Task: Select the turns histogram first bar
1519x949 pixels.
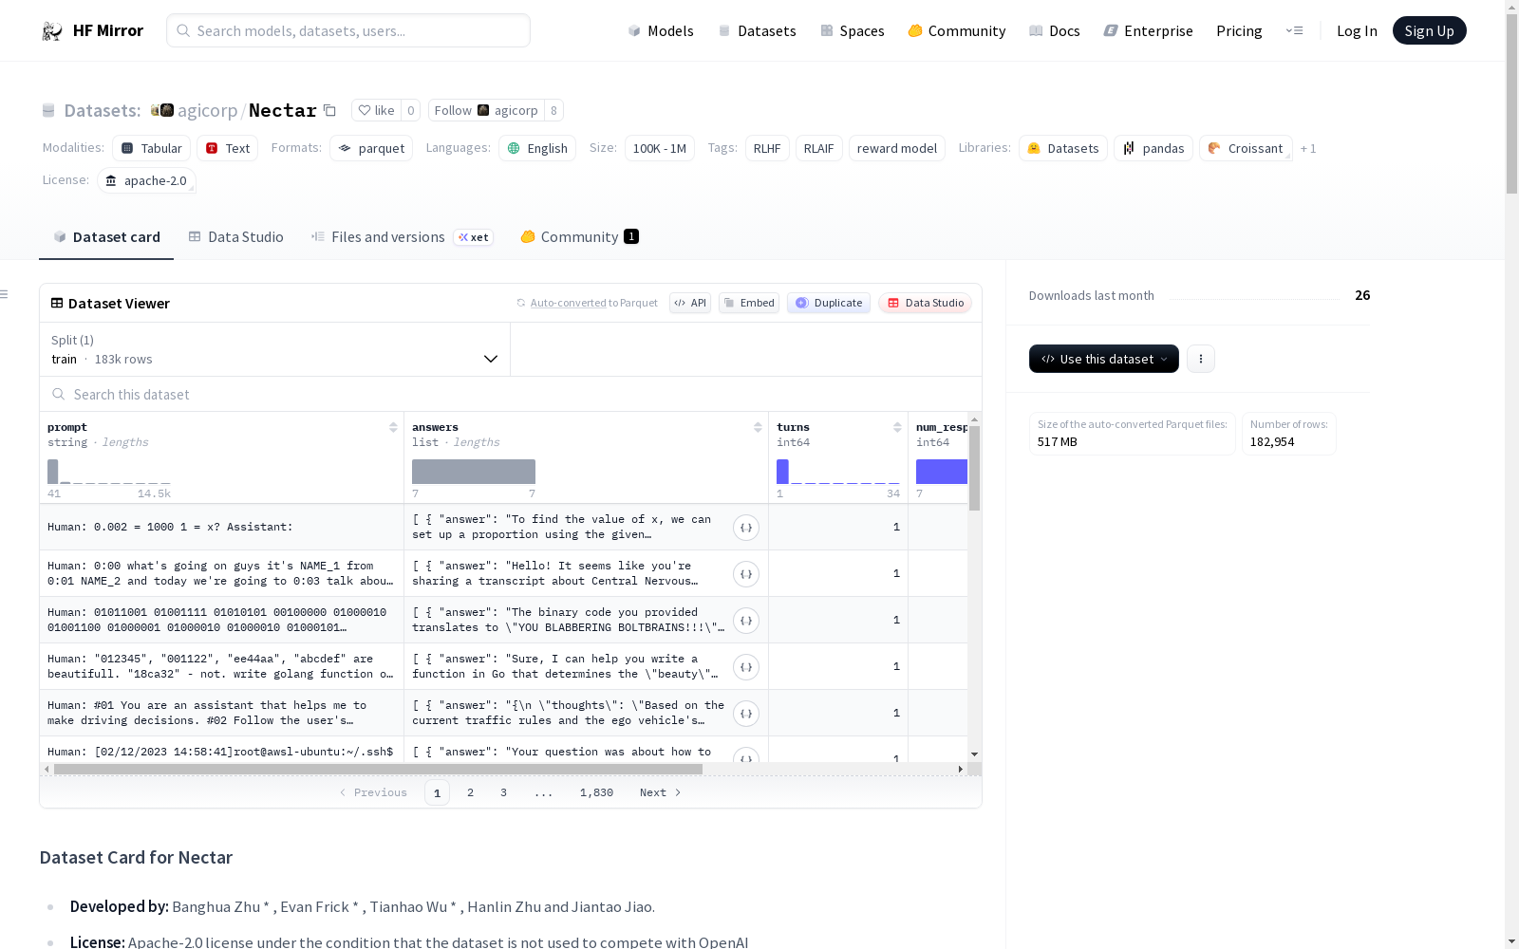Action: pyautogui.click(x=782, y=472)
